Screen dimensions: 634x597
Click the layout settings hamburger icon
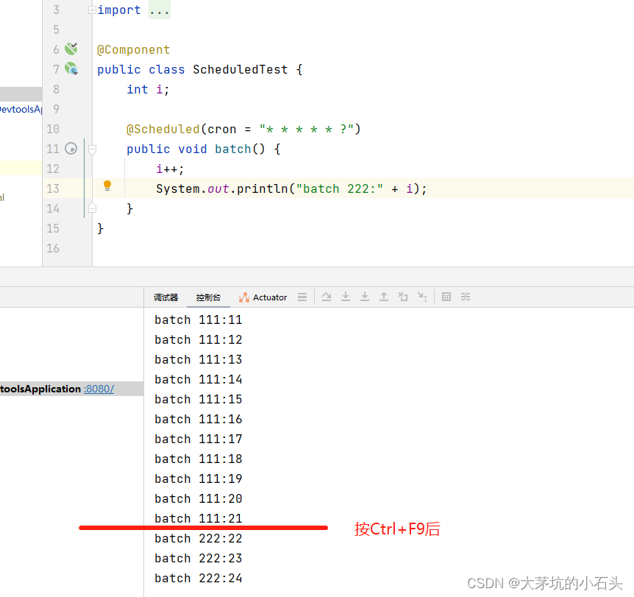[302, 297]
